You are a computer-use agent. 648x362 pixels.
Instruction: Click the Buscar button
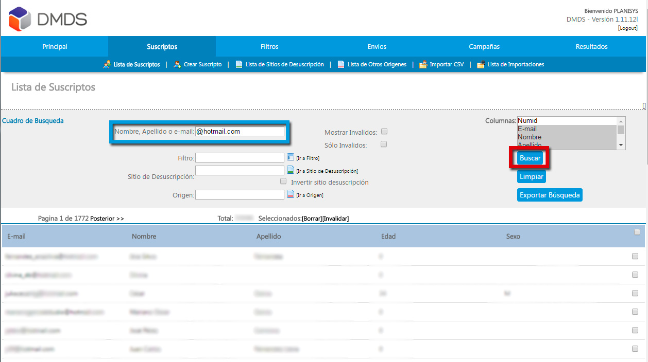coord(530,158)
